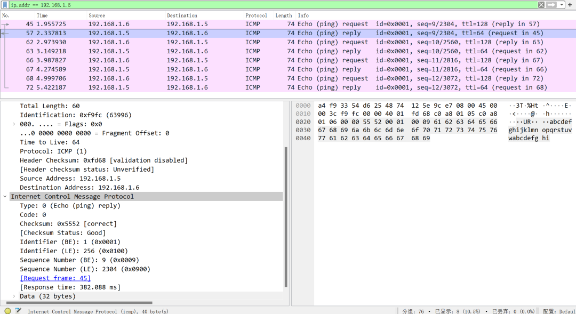Viewport: 576px width, 314px height.
Task: Click hex offset 0030 row
Action: [x=407, y=130]
